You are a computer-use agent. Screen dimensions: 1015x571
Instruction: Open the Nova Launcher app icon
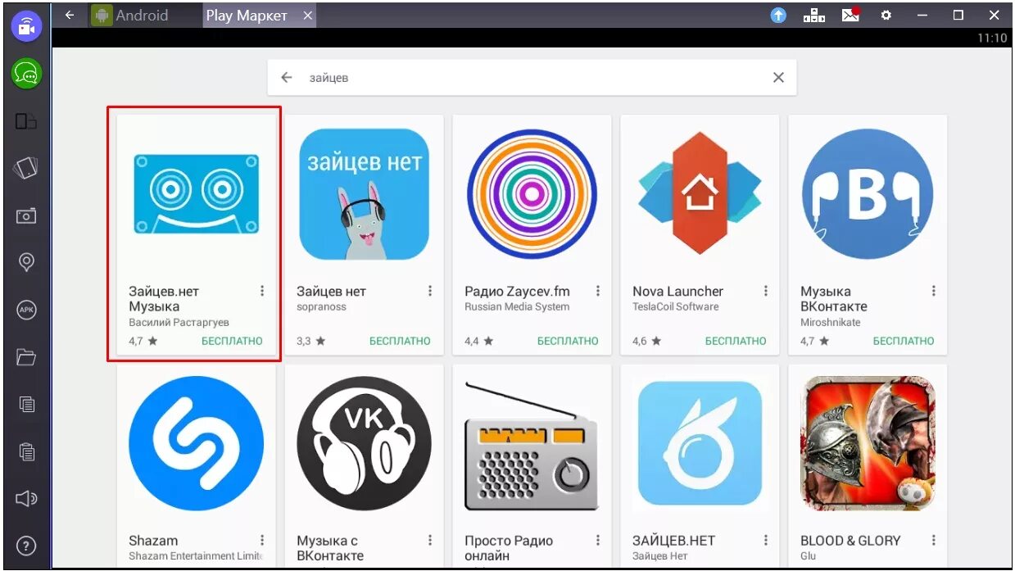click(x=700, y=194)
